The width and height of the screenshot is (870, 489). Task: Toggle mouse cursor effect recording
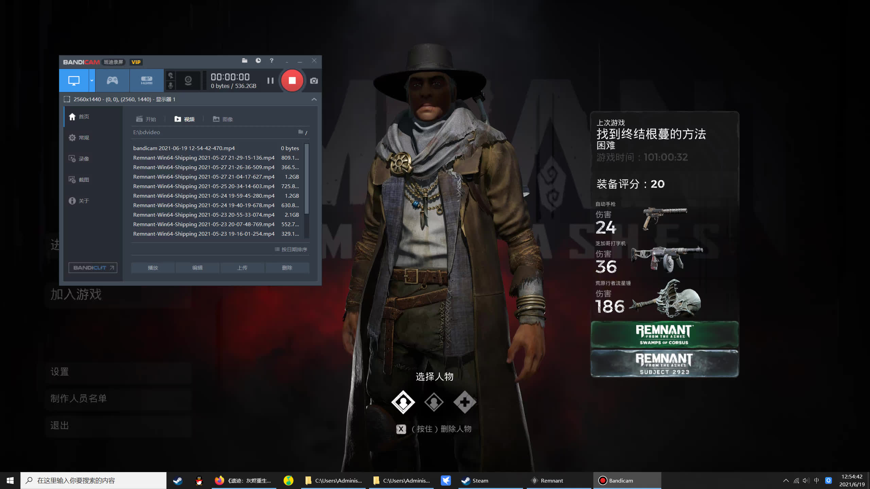171,76
